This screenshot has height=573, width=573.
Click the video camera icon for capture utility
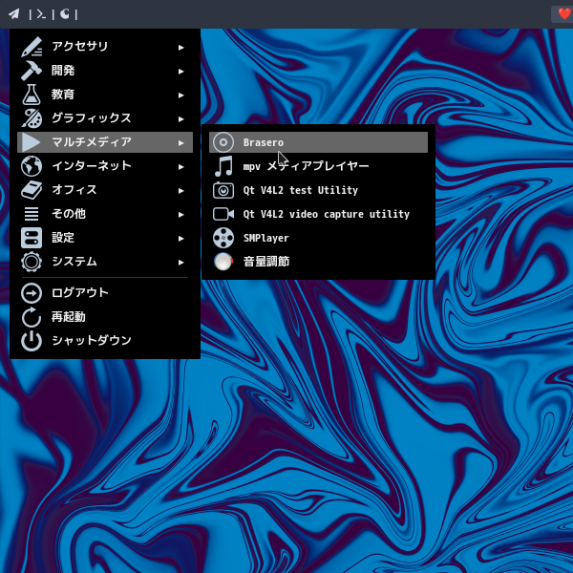click(223, 214)
